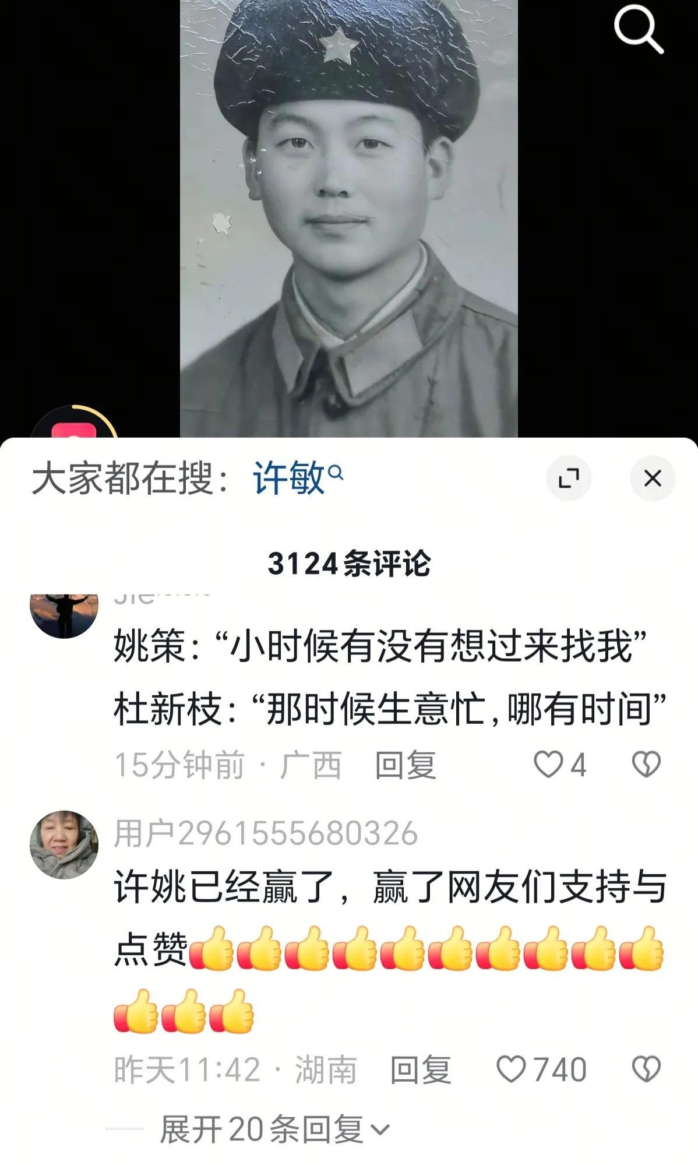Reply to the 昨天11:42 Hunan comment
The width and height of the screenshot is (698, 1165).
(x=420, y=1069)
